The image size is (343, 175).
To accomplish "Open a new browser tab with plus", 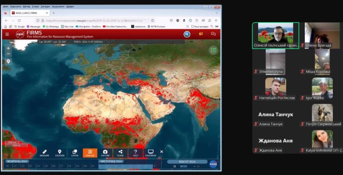I will [54, 13].
